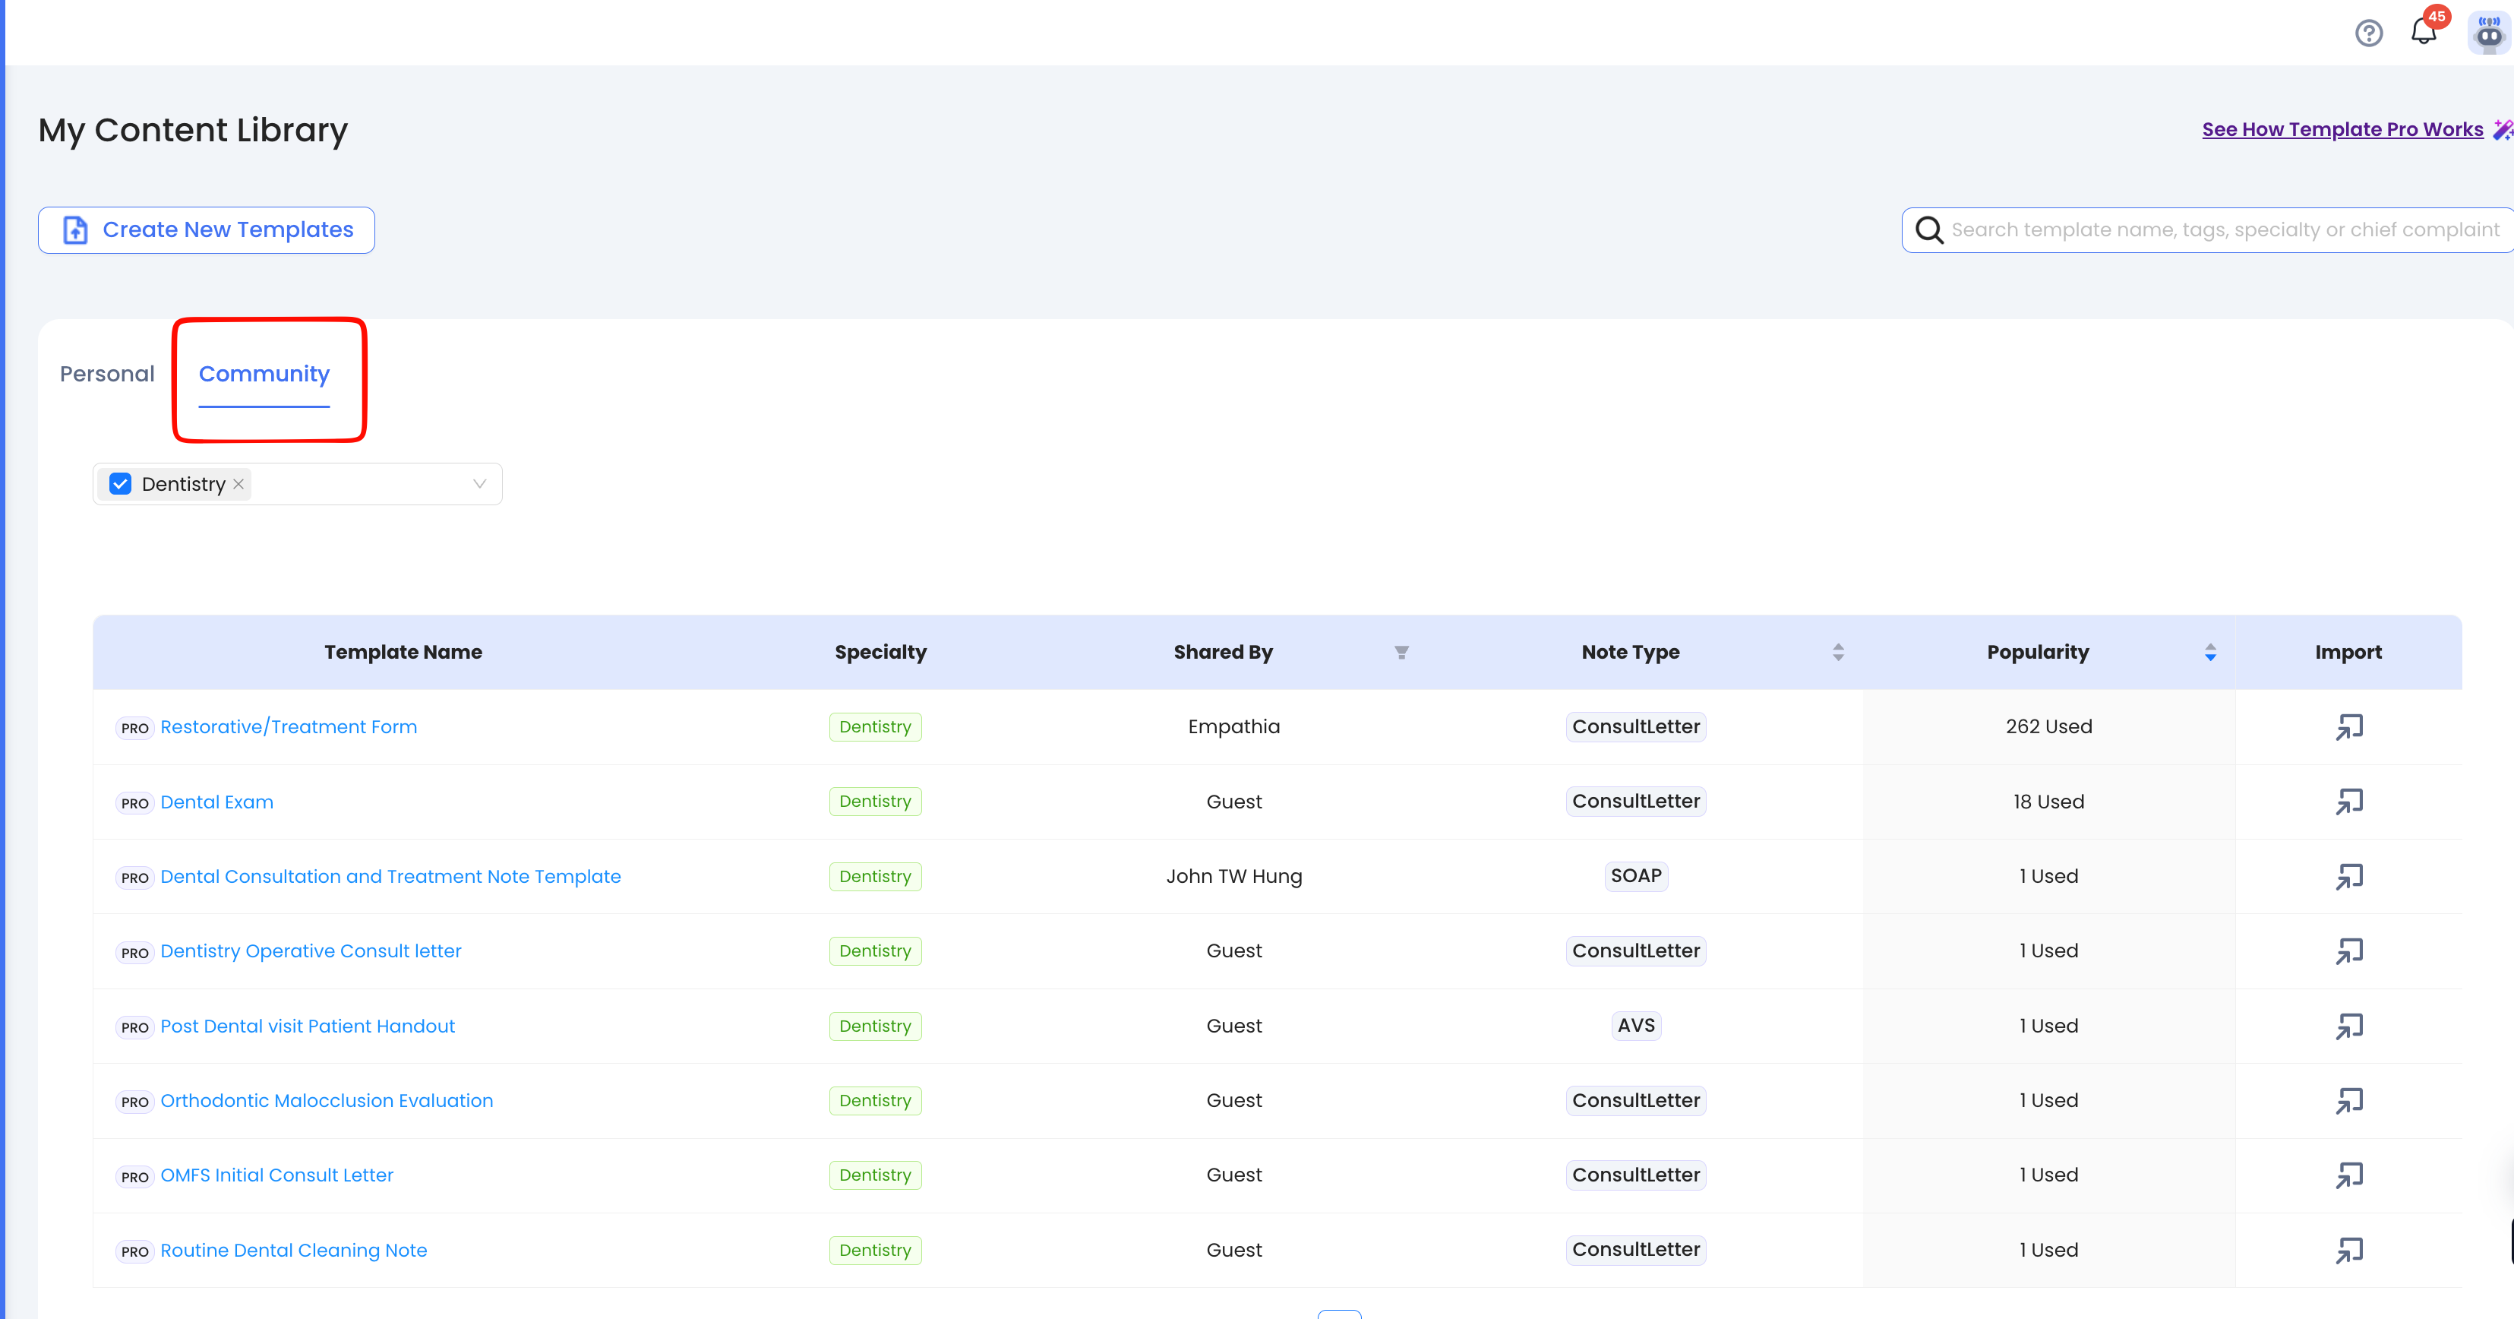Open notifications bell with 45 badge

(x=2424, y=31)
